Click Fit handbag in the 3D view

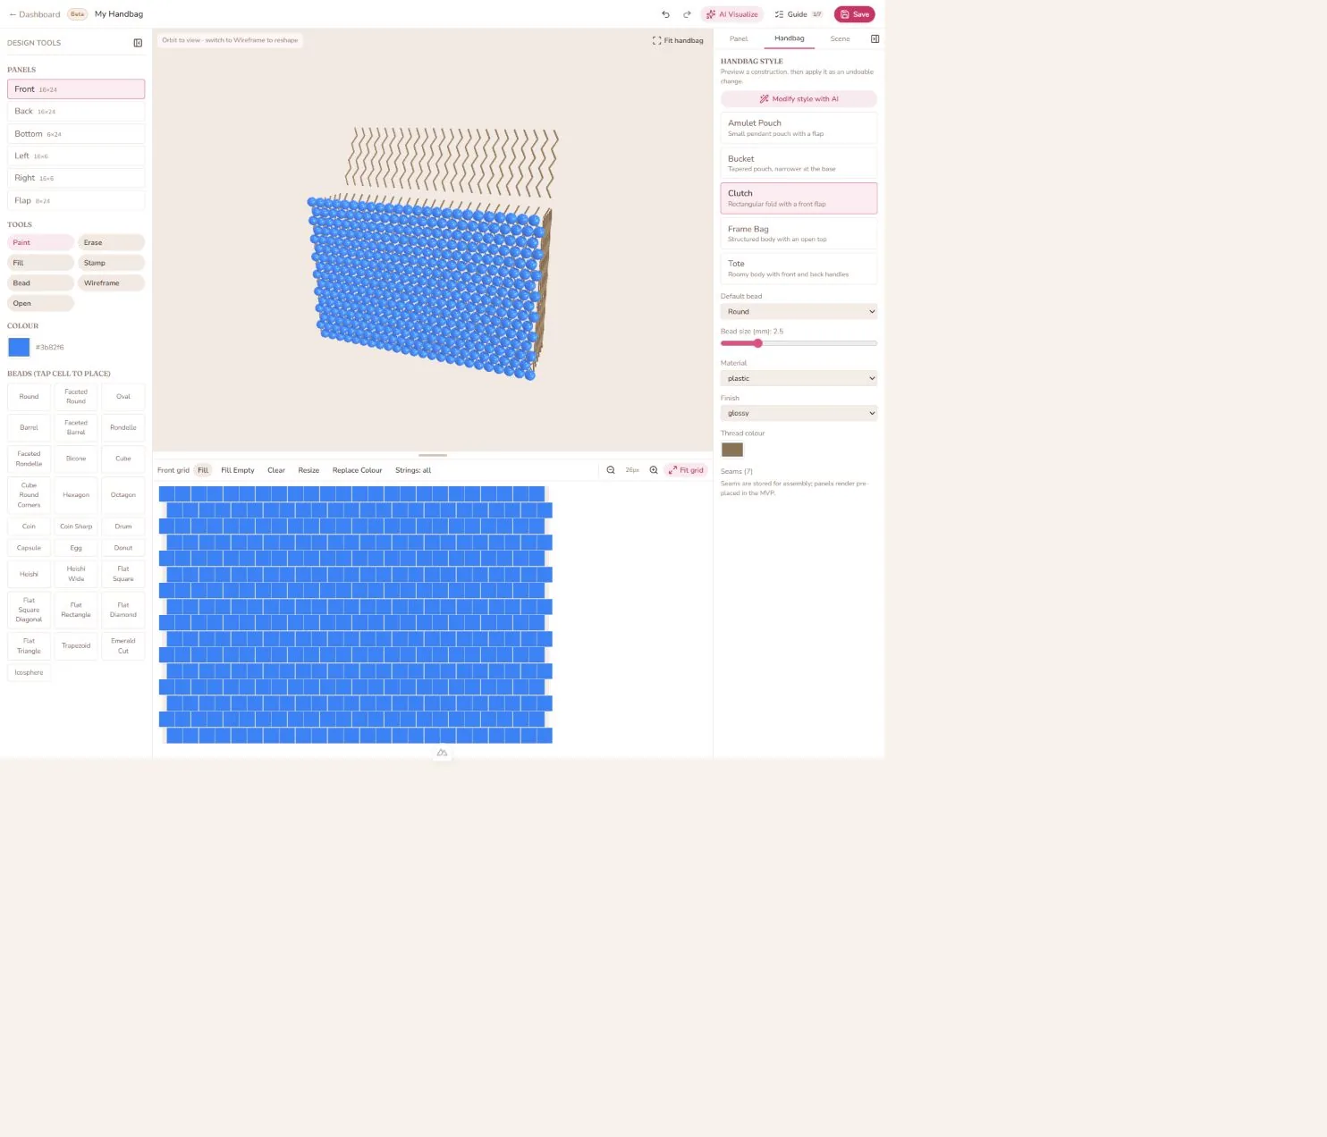coord(678,40)
